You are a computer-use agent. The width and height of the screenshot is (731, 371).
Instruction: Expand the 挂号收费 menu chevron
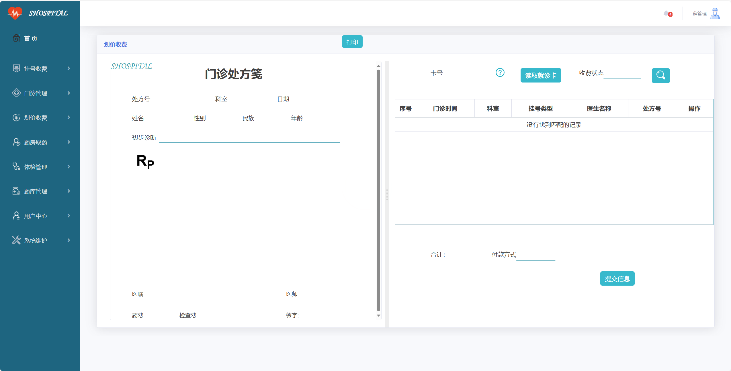[69, 68]
